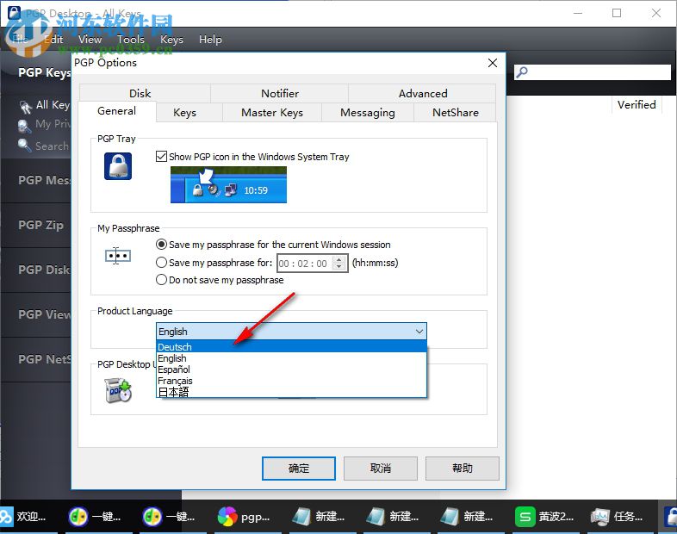Open the Tools menu
Screen dimensions: 677x534
[131, 40]
